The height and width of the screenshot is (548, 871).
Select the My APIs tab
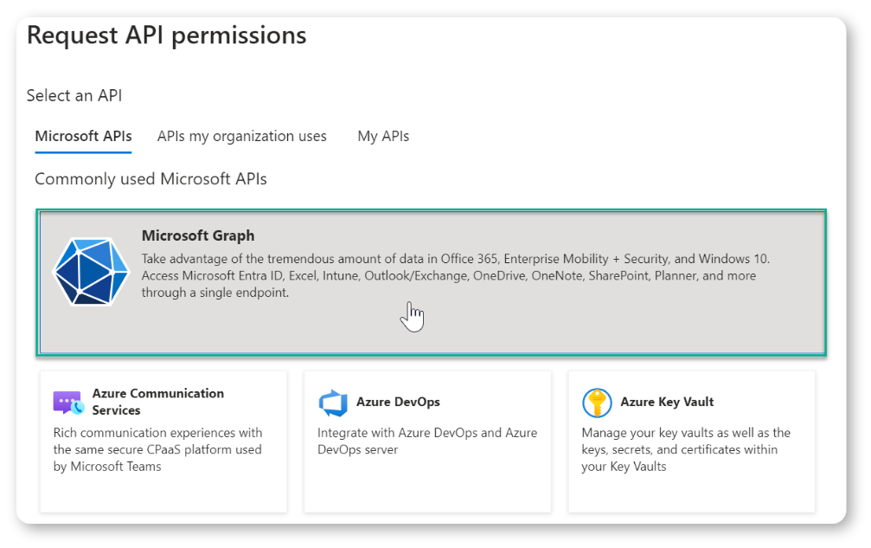(x=383, y=137)
